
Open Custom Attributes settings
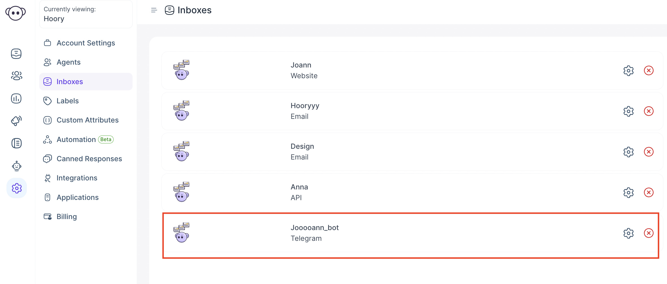86,120
